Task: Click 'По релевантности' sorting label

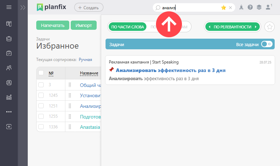Action: [232, 27]
